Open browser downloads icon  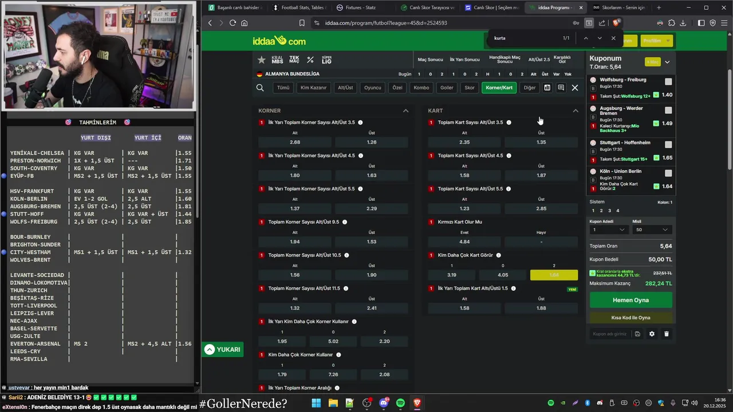pos(683,23)
